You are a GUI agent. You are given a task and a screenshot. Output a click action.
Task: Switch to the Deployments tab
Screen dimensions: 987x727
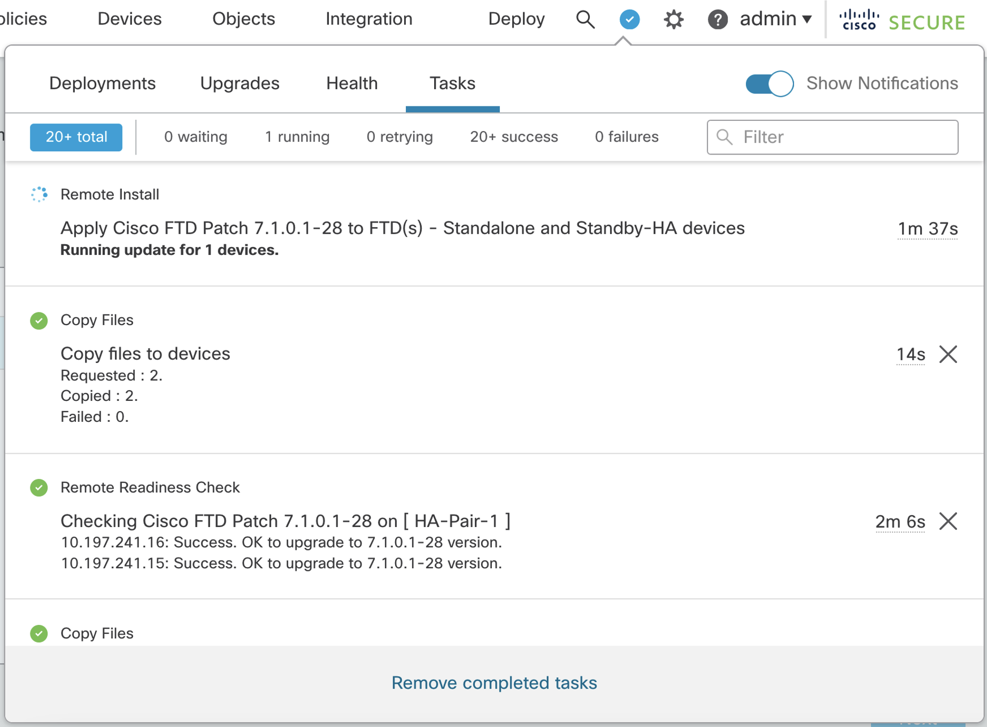click(102, 83)
